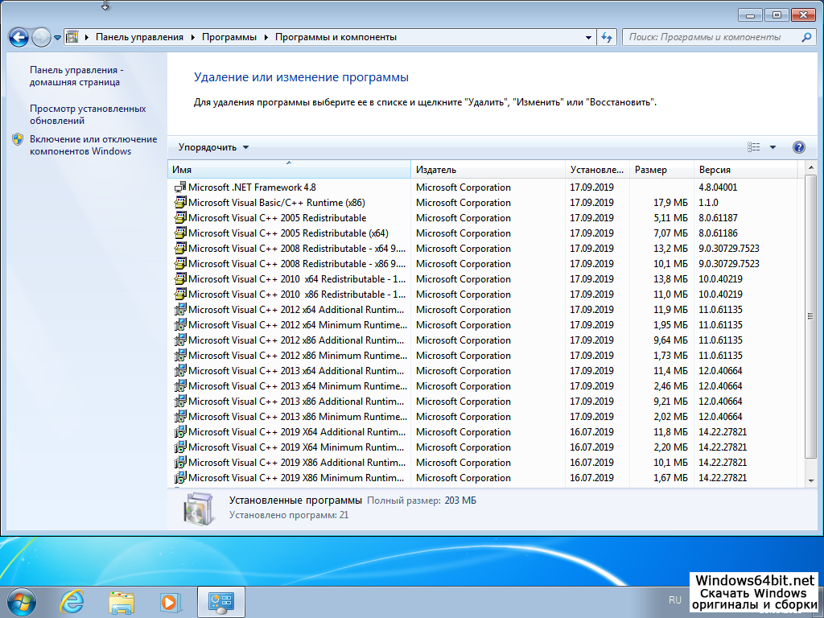Click the vertical scrollbar down arrow
This screenshot has height=618, width=824.
810,480
